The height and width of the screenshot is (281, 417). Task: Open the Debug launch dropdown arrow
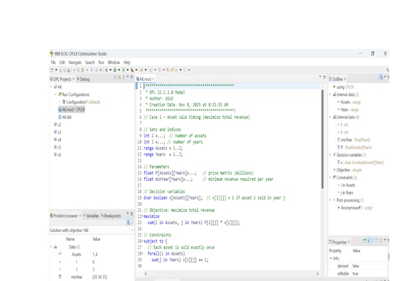pos(110,70)
